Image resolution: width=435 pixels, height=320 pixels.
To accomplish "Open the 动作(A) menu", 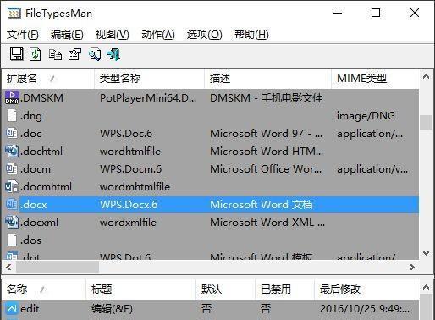I will tap(158, 35).
